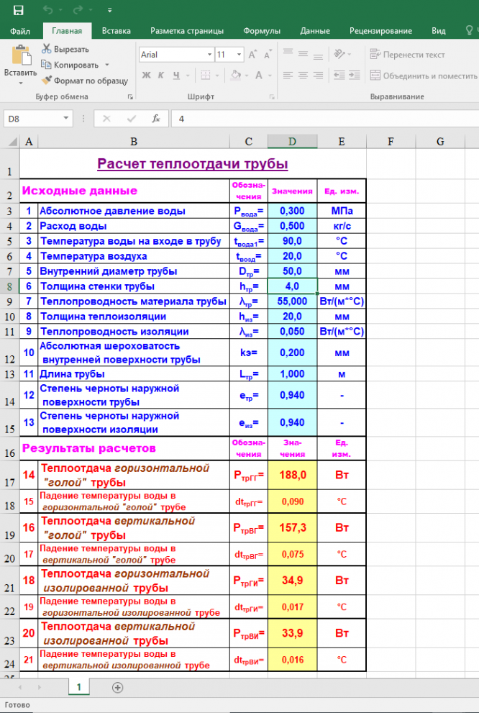Confirm the formula entry with the checkmark icon
The width and height of the screenshot is (479, 713).
pyautogui.click(x=132, y=119)
